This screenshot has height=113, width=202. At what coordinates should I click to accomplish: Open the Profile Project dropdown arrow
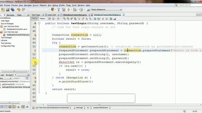click(x=84, y=10)
